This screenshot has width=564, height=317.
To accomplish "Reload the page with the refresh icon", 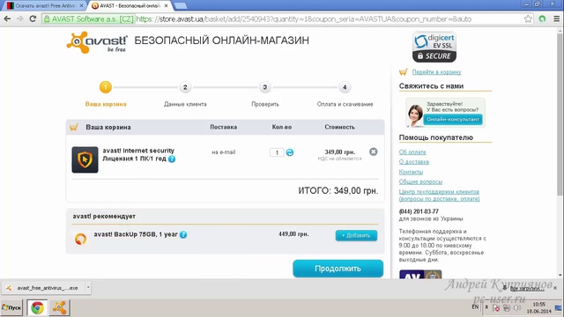I will point(33,19).
